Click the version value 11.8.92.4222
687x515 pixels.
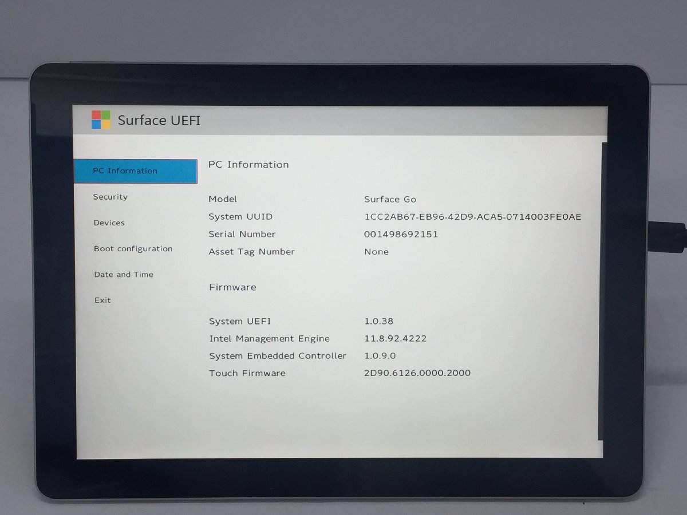tap(396, 339)
